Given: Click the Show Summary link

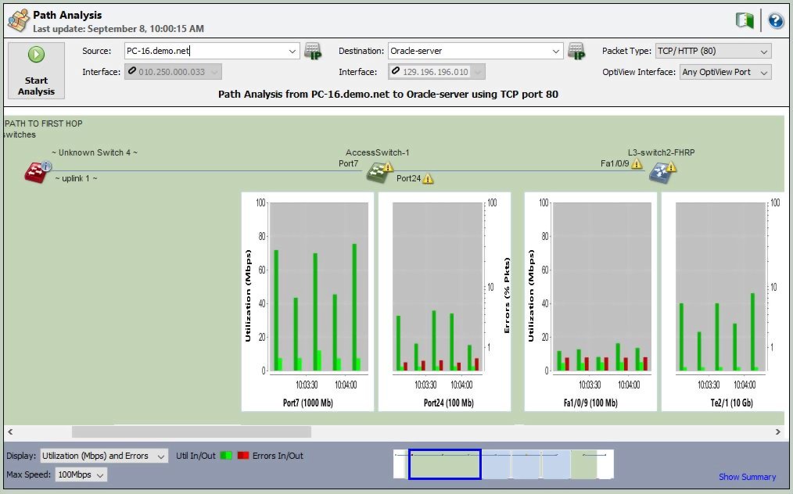Looking at the screenshot, I should [x=747, y=477].
